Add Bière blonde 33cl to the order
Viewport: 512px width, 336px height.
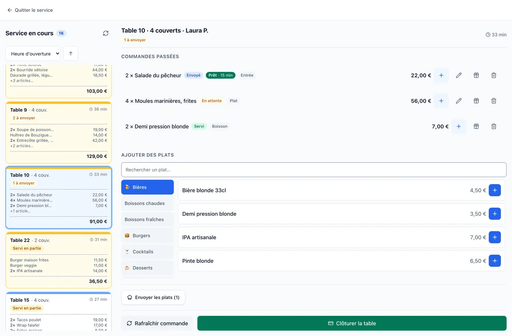coord(495,190)
